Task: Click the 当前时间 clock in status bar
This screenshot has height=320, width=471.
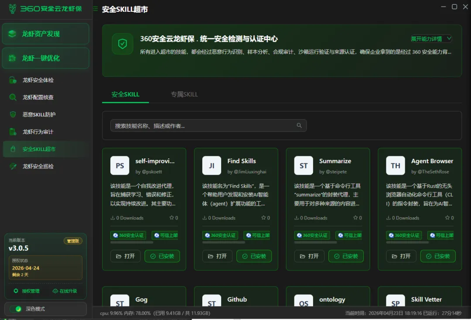Action: 383,313
